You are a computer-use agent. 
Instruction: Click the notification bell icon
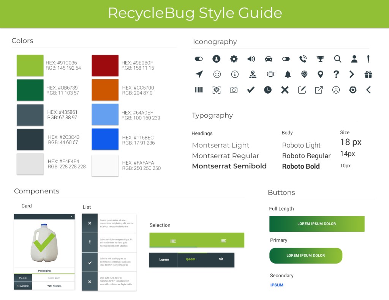point(288,74)
